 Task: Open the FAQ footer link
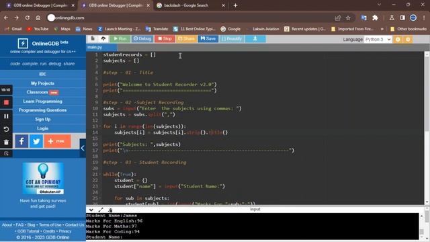pos(19,225)
